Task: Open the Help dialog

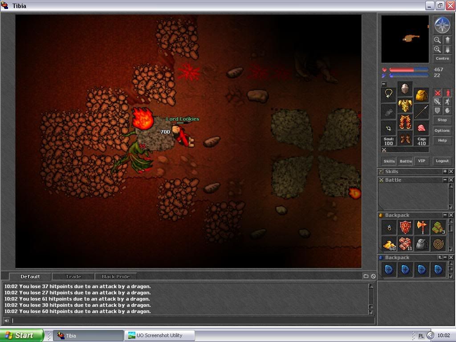Action: [442, 140]
